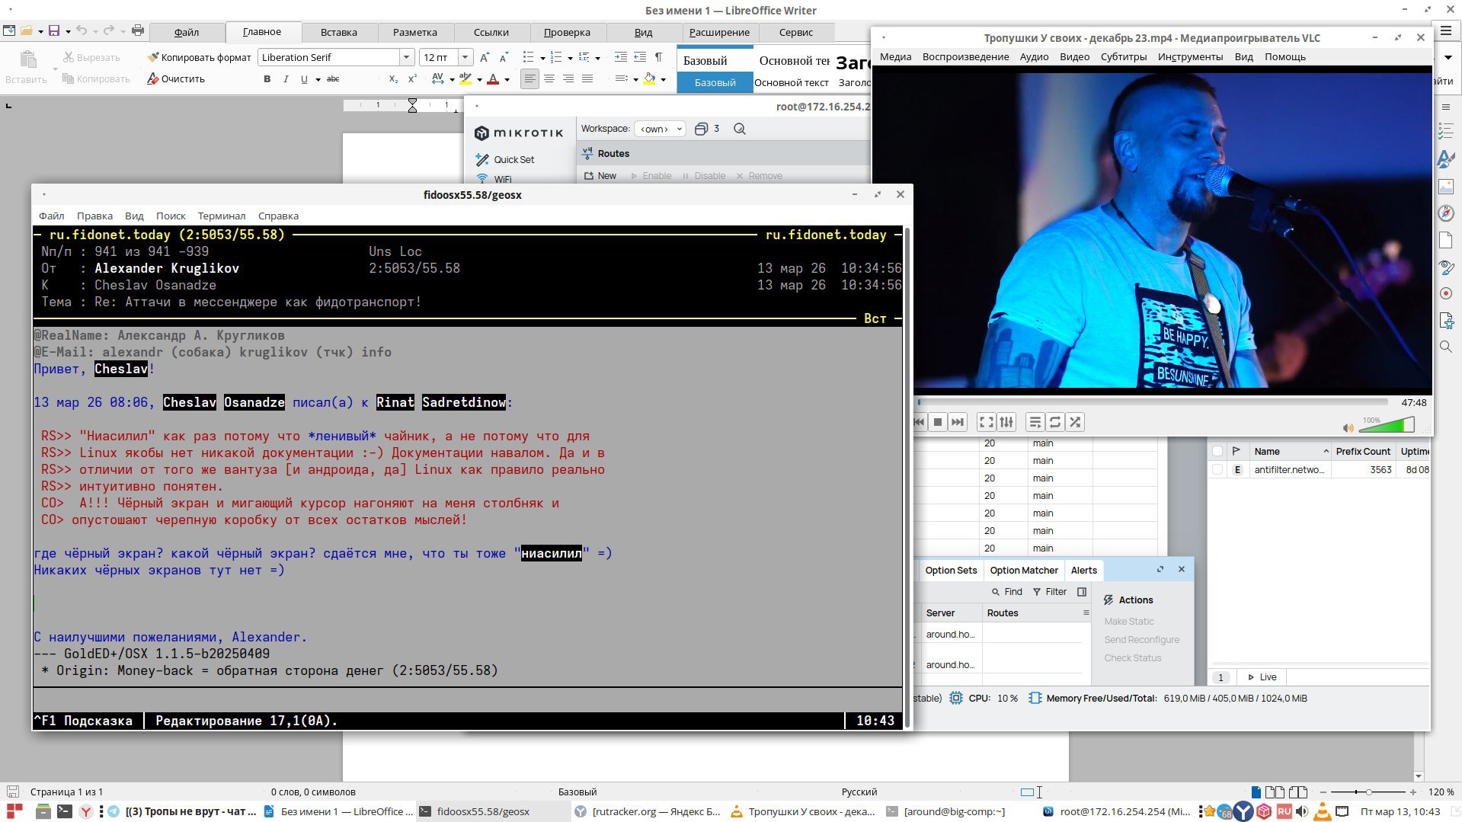Click the Bold formatting icon in Writer
1462x822 pixels.
coord(267,79)
